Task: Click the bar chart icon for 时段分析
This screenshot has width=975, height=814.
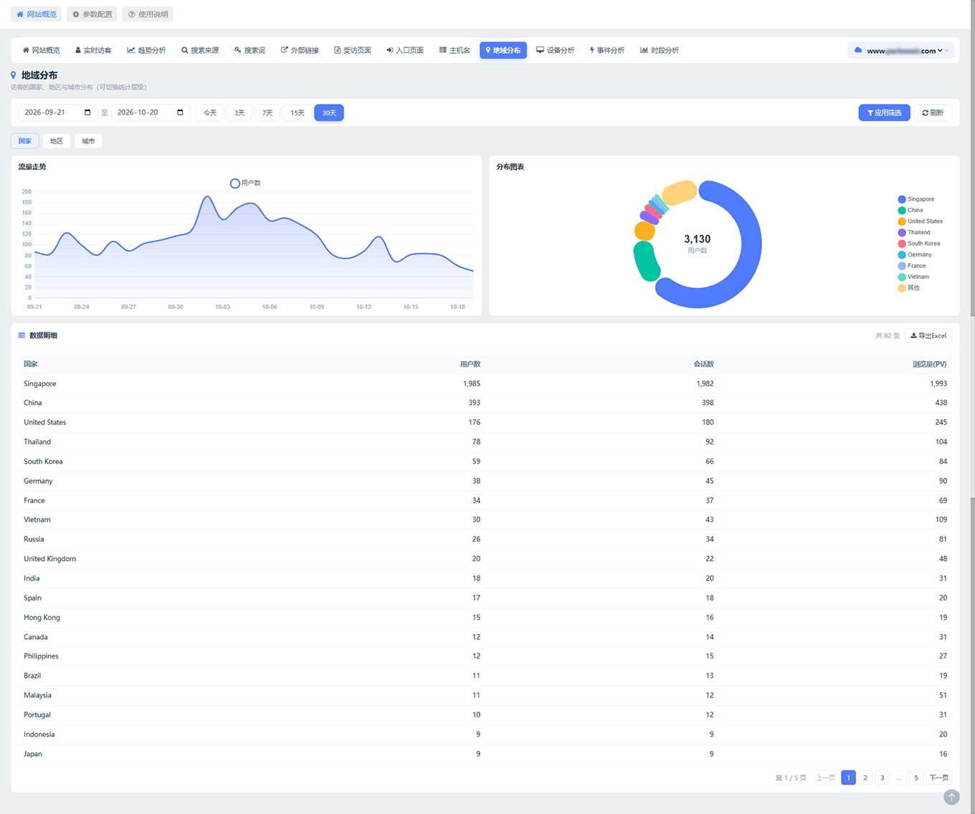Action: [644, 50]
